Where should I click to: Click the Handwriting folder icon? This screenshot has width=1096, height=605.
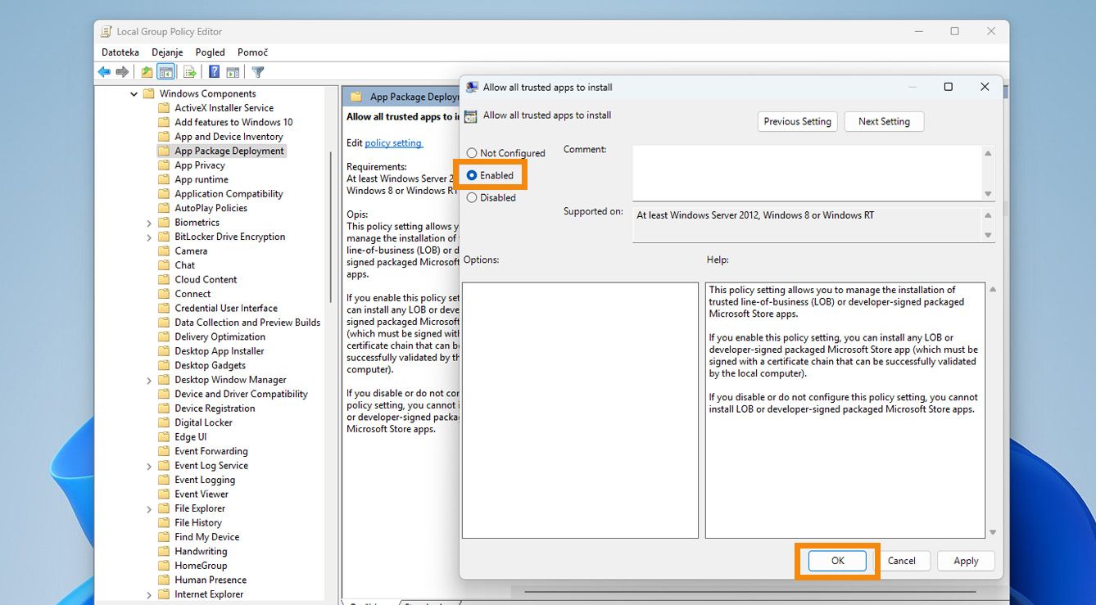pos(164,552)
